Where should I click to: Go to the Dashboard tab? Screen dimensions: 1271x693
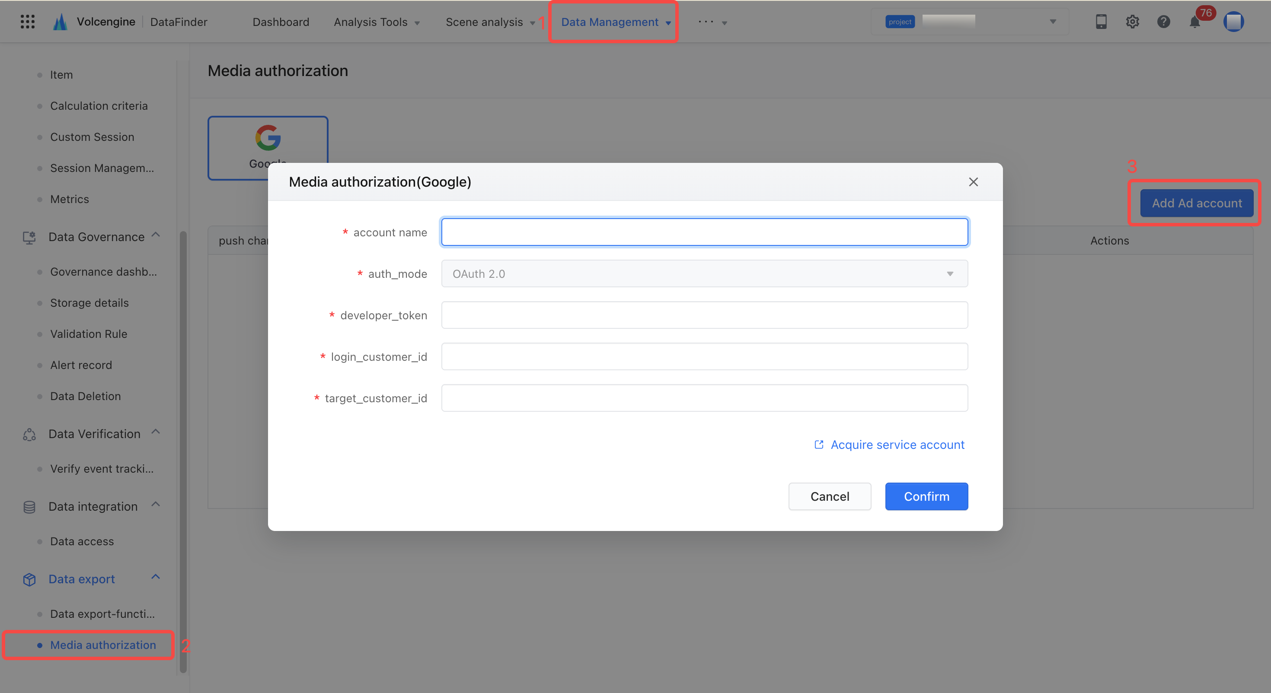[x=281, y=22]
